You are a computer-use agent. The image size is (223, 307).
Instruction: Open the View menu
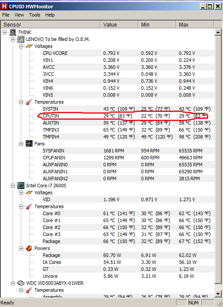[19, 15]
